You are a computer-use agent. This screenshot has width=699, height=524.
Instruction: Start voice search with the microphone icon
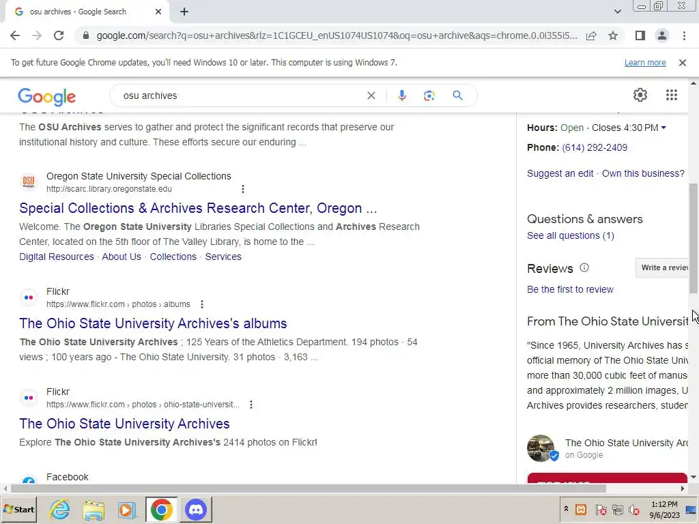tap(401, 96)
